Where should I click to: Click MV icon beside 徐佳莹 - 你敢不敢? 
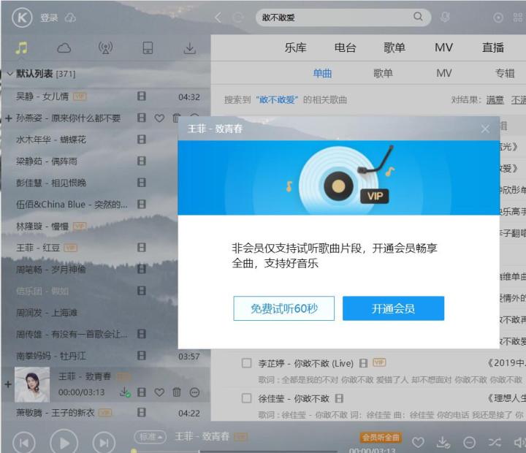pos(339,398)
